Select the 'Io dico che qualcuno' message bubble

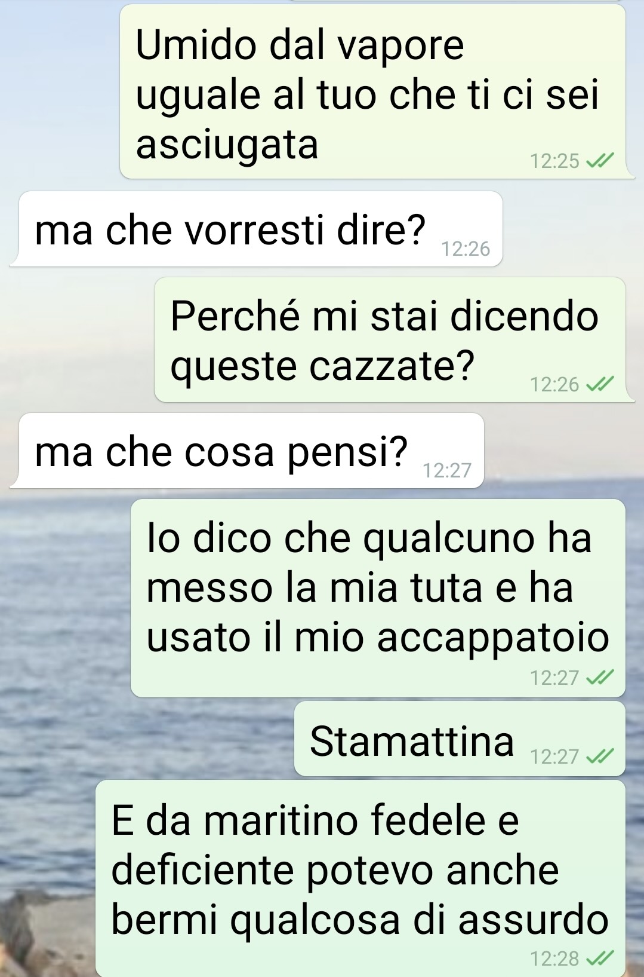pyautogui.click(x=378, y=598)
